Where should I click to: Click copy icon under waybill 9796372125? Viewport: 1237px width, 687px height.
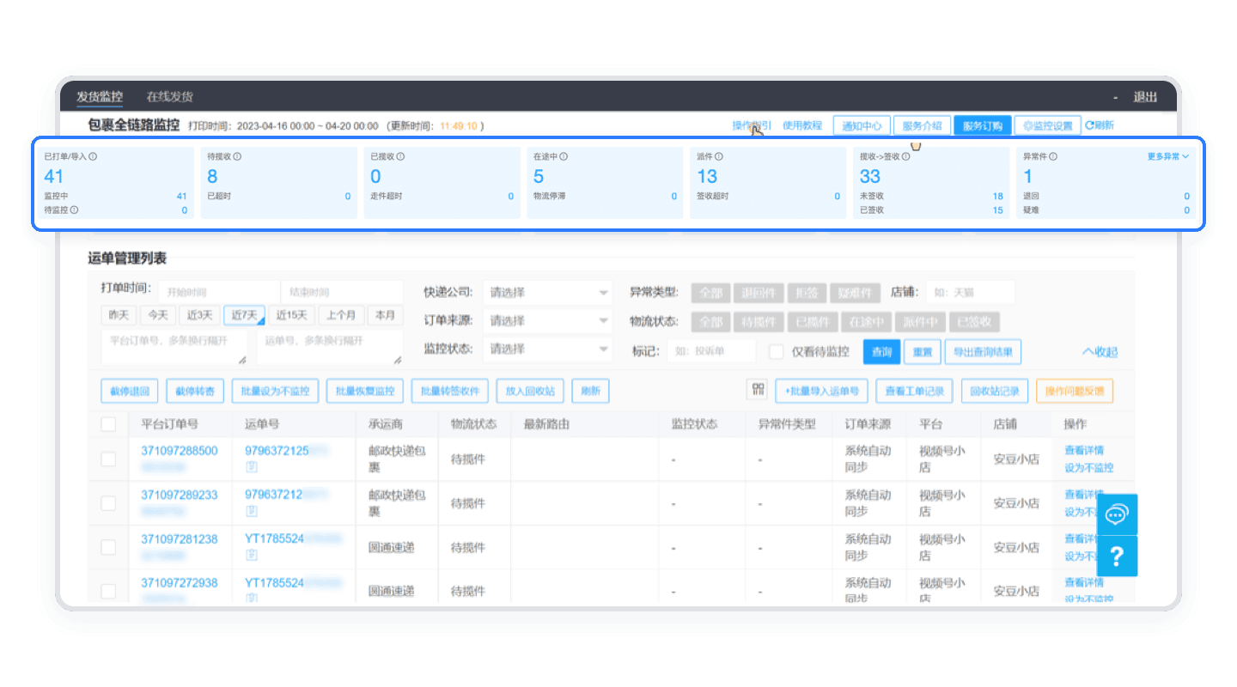tap(252, 466)
